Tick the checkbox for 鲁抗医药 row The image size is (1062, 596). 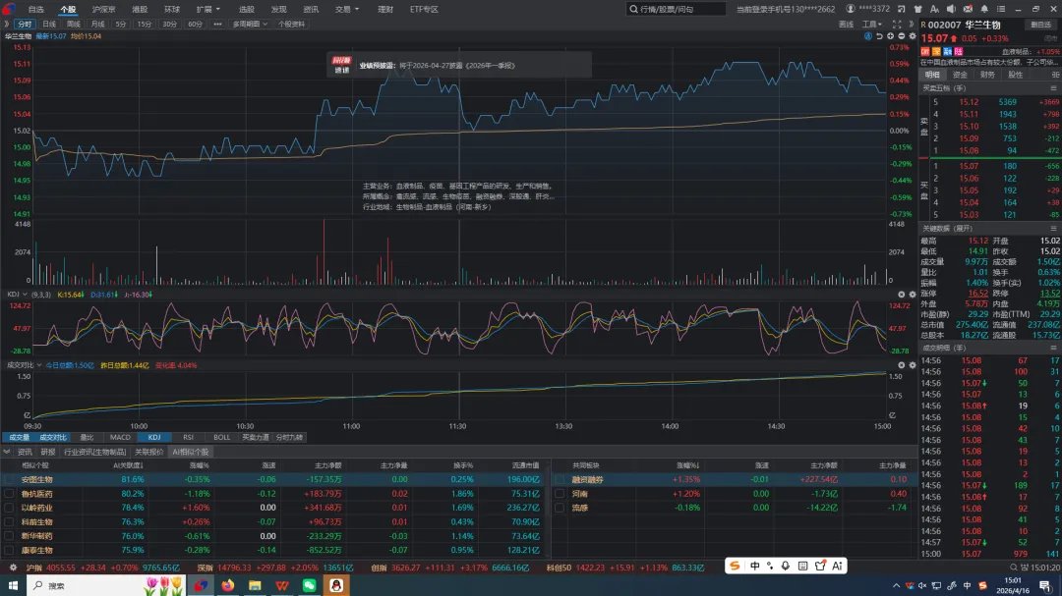[x=9, y=494]
